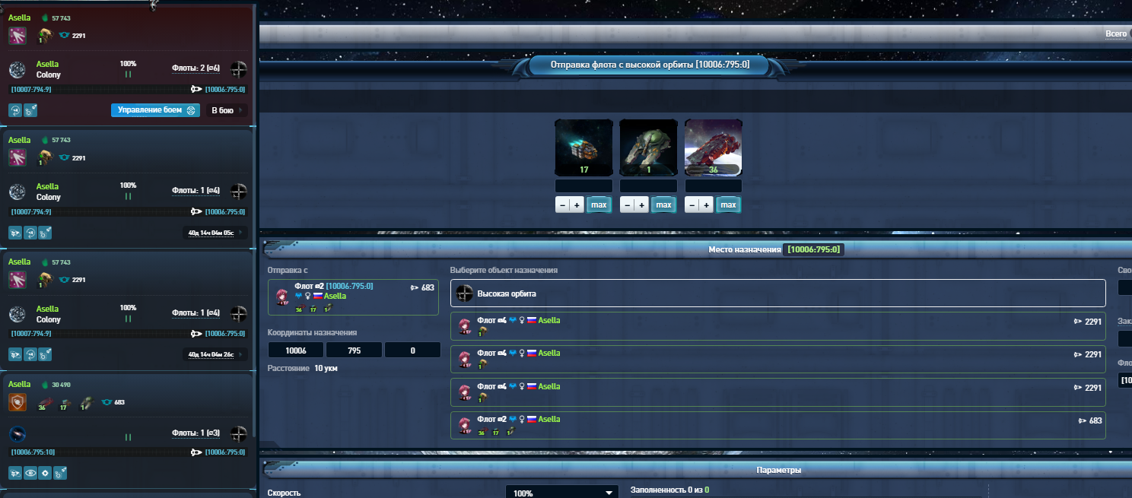
Task: Click the Colony planet icon in top card
Action: (18, 70)
